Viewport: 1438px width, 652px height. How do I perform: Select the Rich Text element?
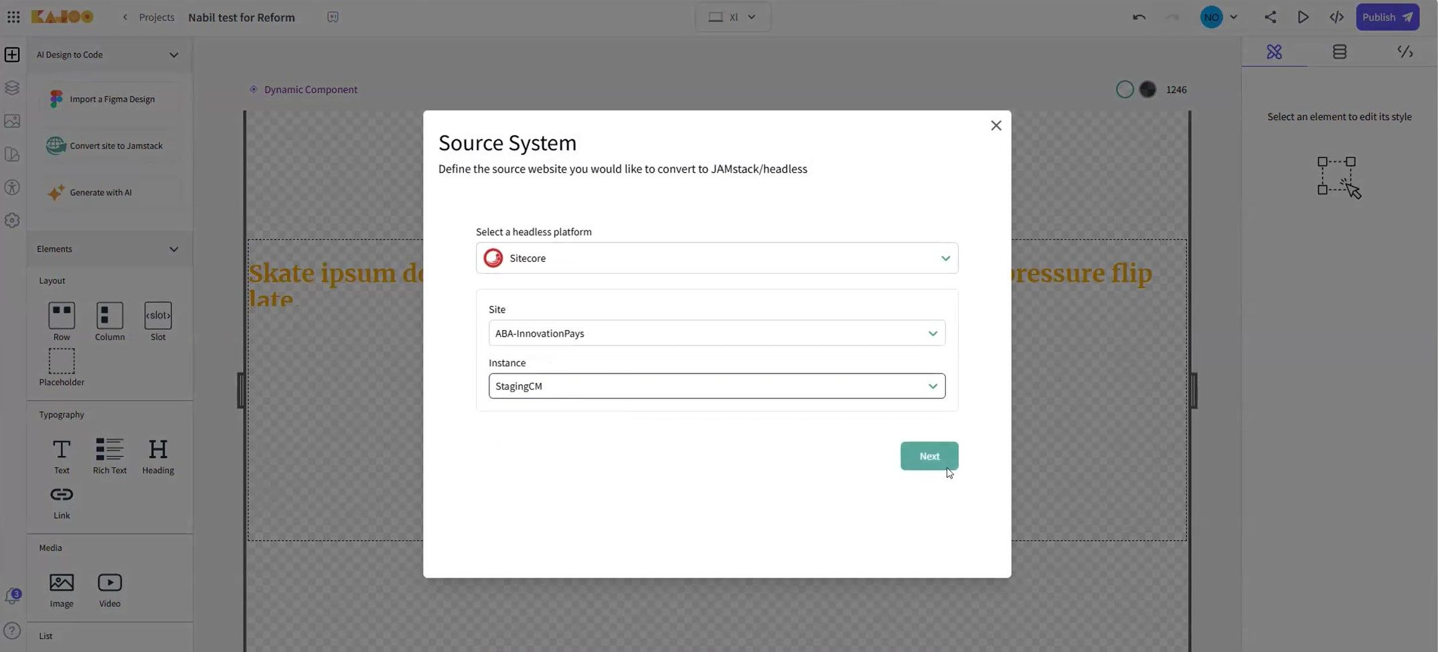tap(110, 455)
